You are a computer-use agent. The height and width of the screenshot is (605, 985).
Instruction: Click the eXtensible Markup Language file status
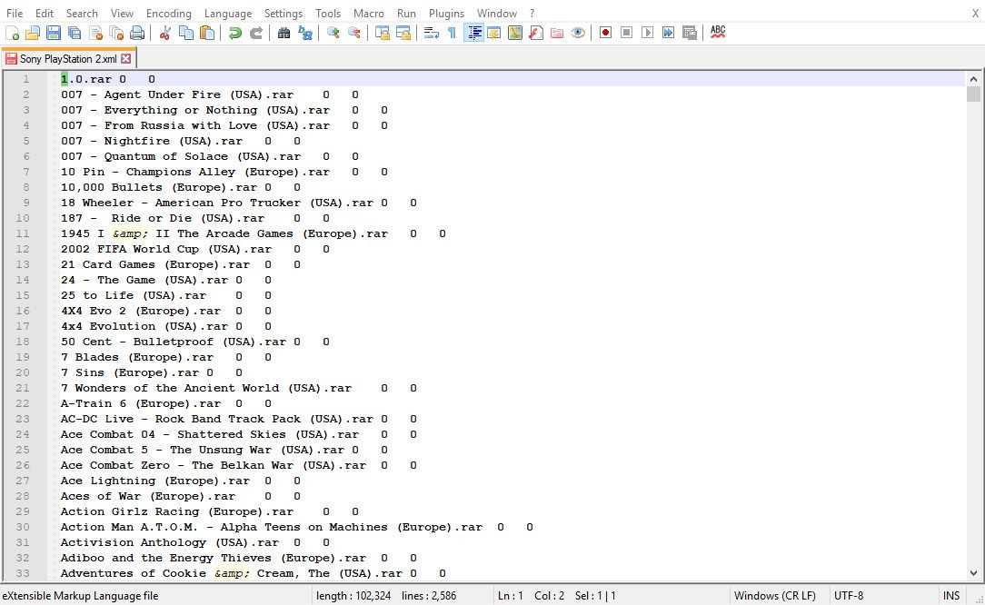point(80,596)
